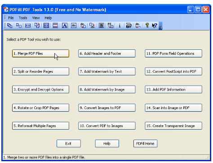Select 4. Rotate or Crop PDF Pages

[x=40, y=108]
